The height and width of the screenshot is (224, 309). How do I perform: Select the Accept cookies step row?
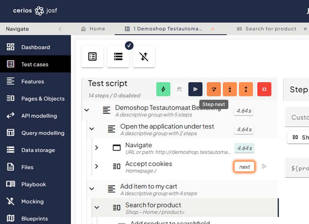tap(185, 167)
